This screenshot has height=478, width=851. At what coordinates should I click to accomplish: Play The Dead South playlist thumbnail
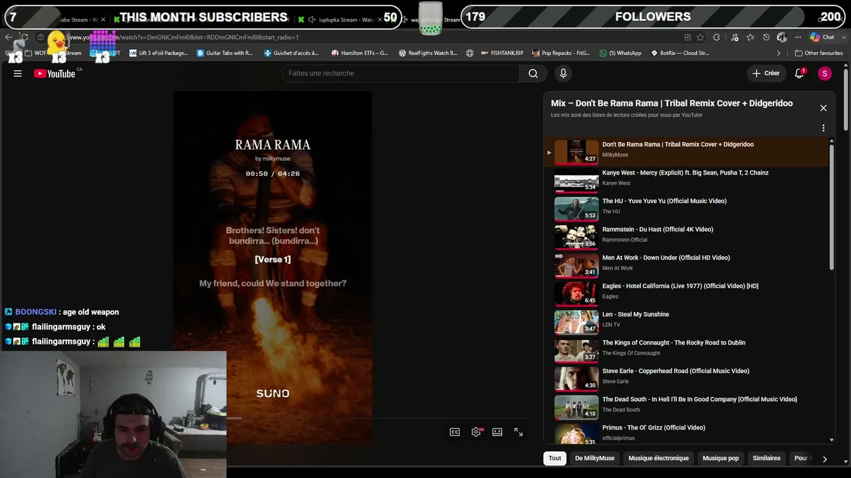(576, 407)
